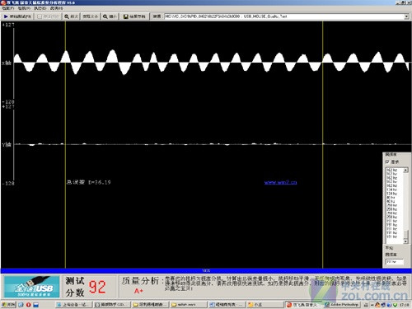Screen dimensions: 412x309
Task: Click the X-axis label on the graph
Action: point(6,63)
